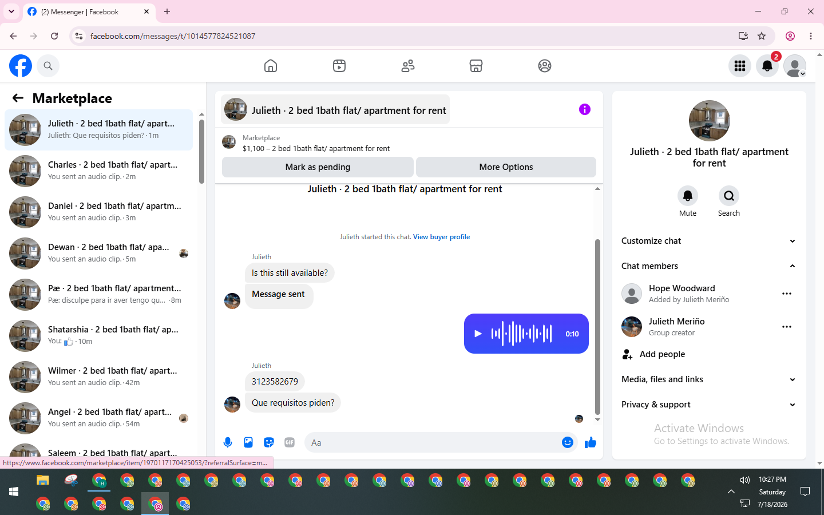Open a new browser tab
The width and height of the screenshot is (824, 515).
167,11
